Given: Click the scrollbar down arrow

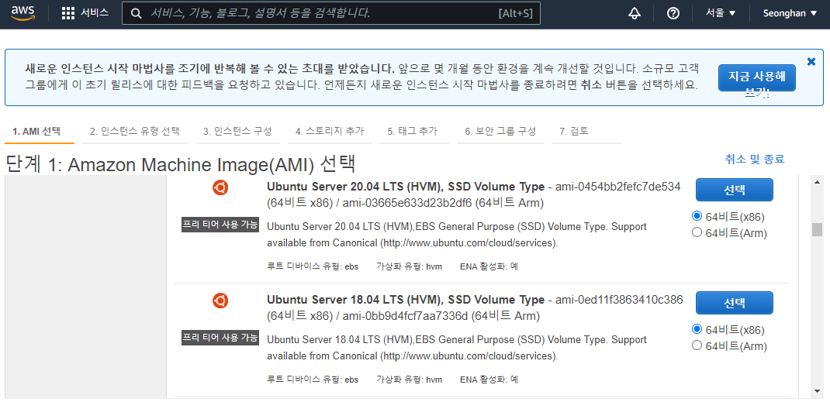Looking at the screenshot, I should click(x=817, y=391).
